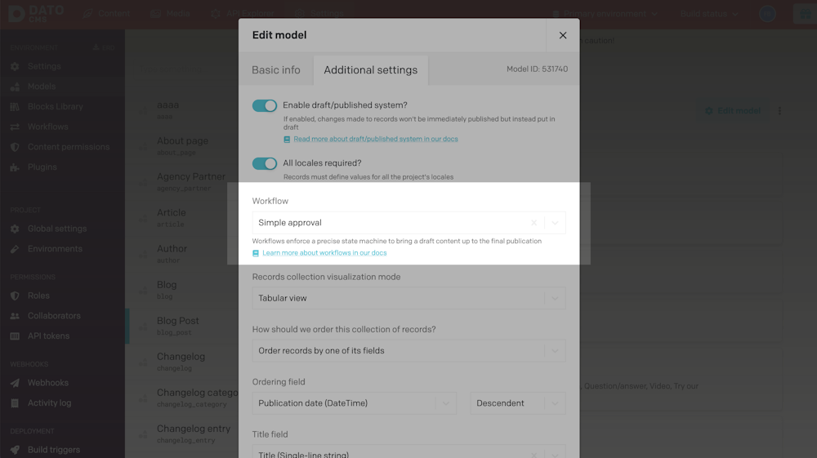Go to Workflows in the sidebar
The width and height of the screenshot is (817, 458).
(48, 127)
